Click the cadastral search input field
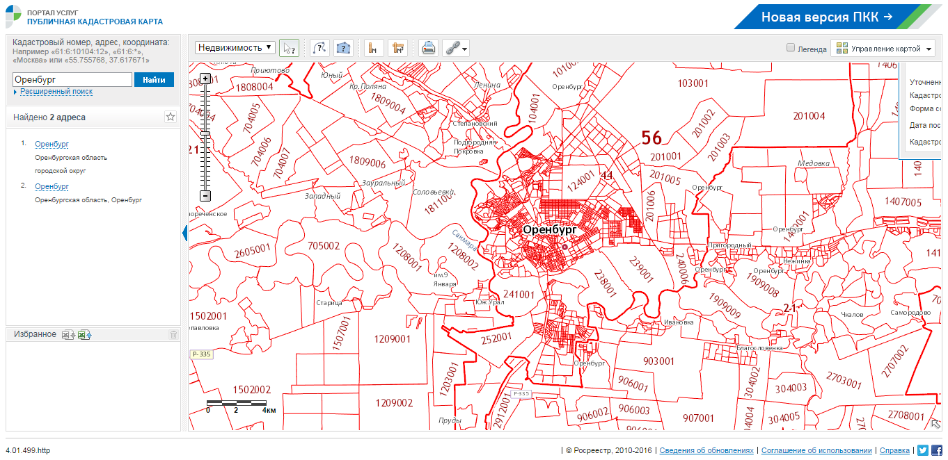Screen dimensions: 948x460 coord(72,80)
